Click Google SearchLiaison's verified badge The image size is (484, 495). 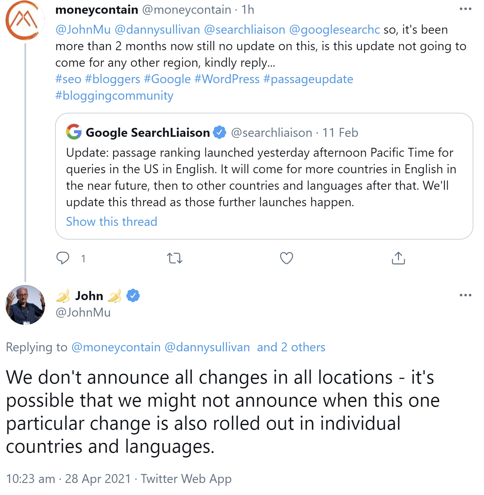[219, 132]
